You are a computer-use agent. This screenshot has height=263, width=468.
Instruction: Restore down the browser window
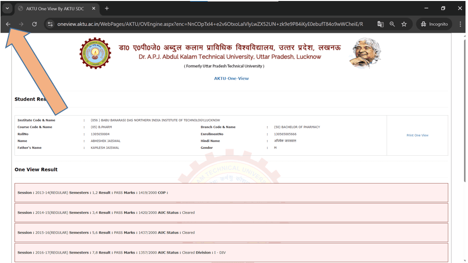point(443,8)
